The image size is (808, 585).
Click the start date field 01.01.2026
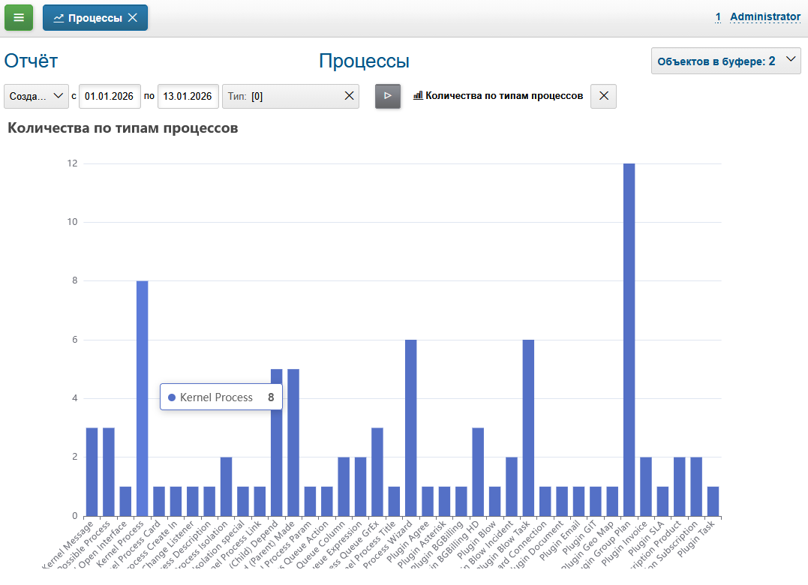coord(109,96)
